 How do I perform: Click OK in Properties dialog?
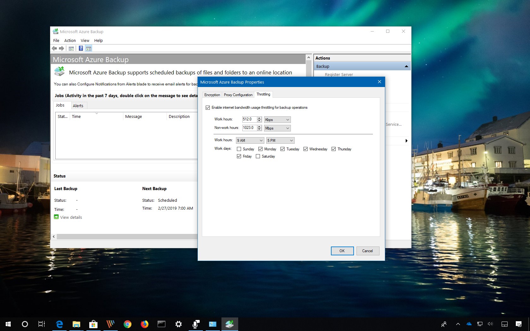point(342,251)
